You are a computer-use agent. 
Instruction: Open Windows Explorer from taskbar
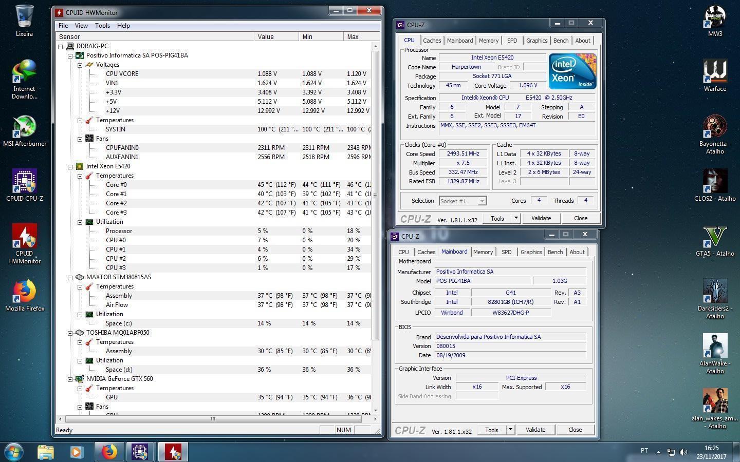46,452
